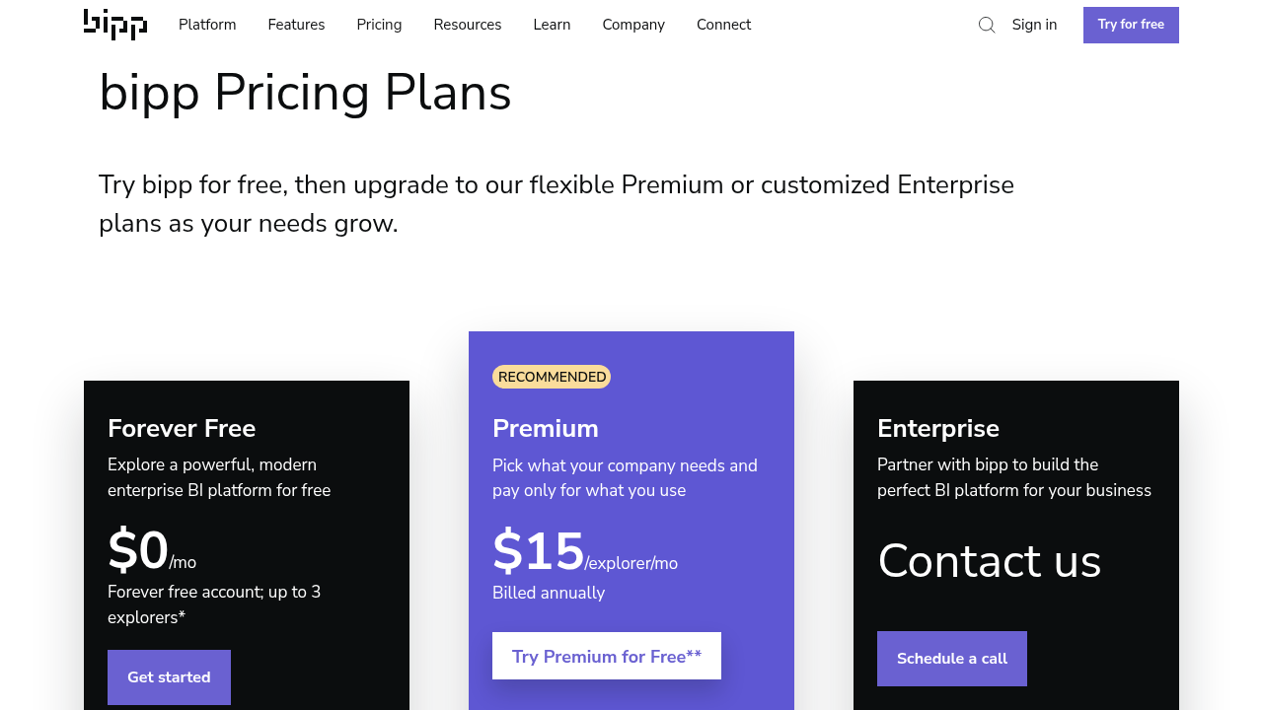Go to the Pricing menu item
1263x710 pixels.
point(379,25)
